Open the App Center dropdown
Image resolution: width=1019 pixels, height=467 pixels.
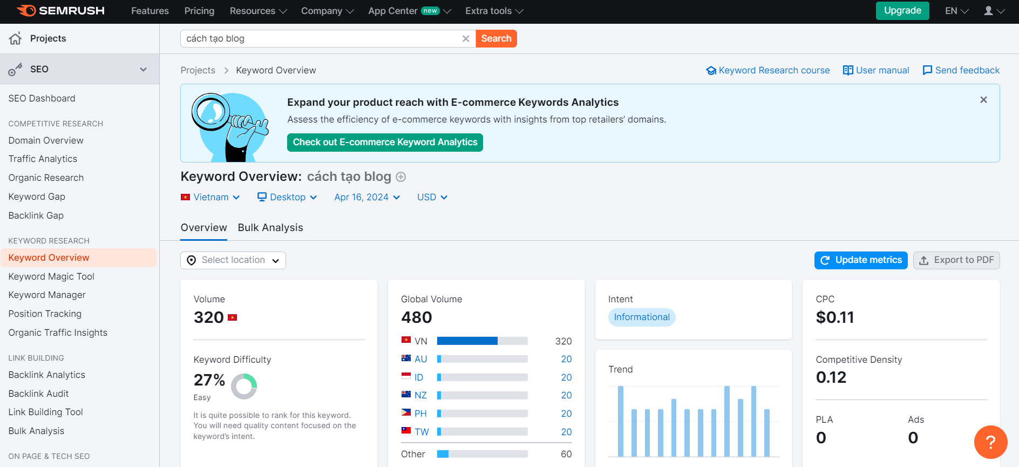(x=410, y=11)
